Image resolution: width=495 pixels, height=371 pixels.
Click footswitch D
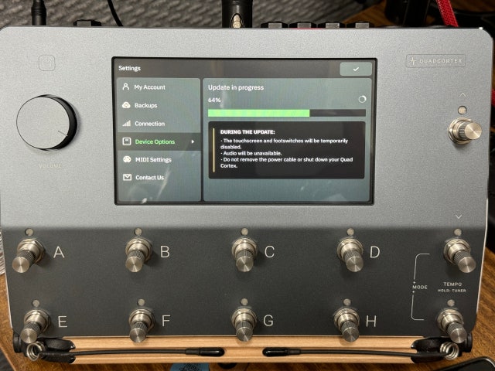[x=350, y=254]
